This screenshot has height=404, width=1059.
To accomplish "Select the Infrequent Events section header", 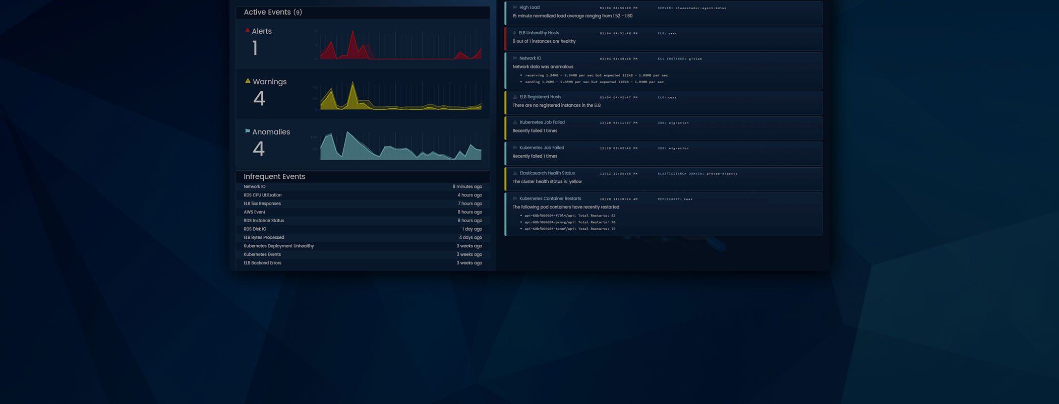I will (x=274, y=176).
